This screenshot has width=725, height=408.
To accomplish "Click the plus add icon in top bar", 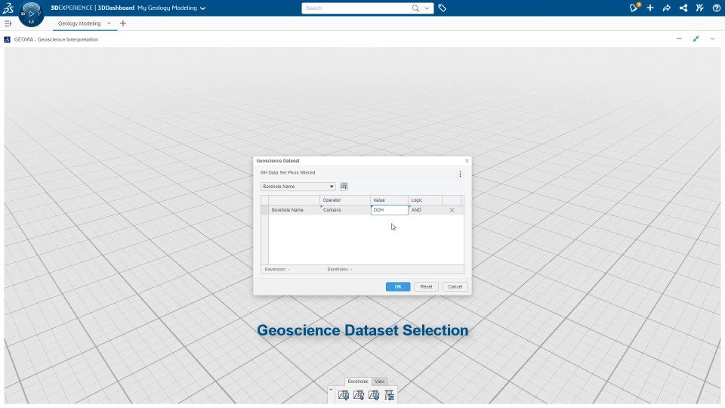I will tap(650, 8).
